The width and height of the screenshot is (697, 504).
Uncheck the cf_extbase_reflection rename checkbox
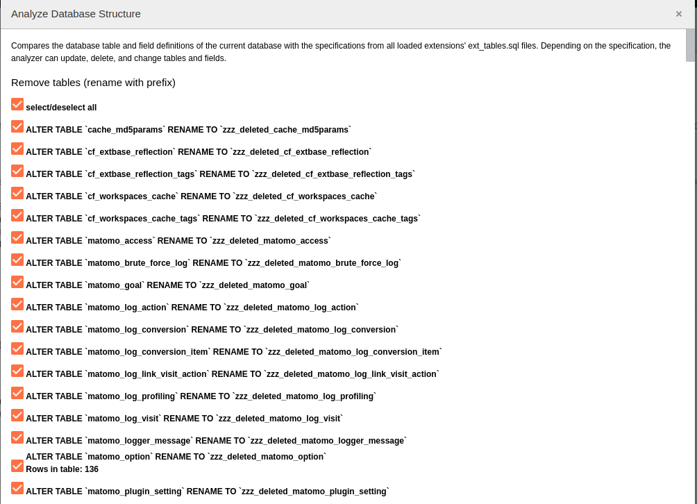point(17,149)
